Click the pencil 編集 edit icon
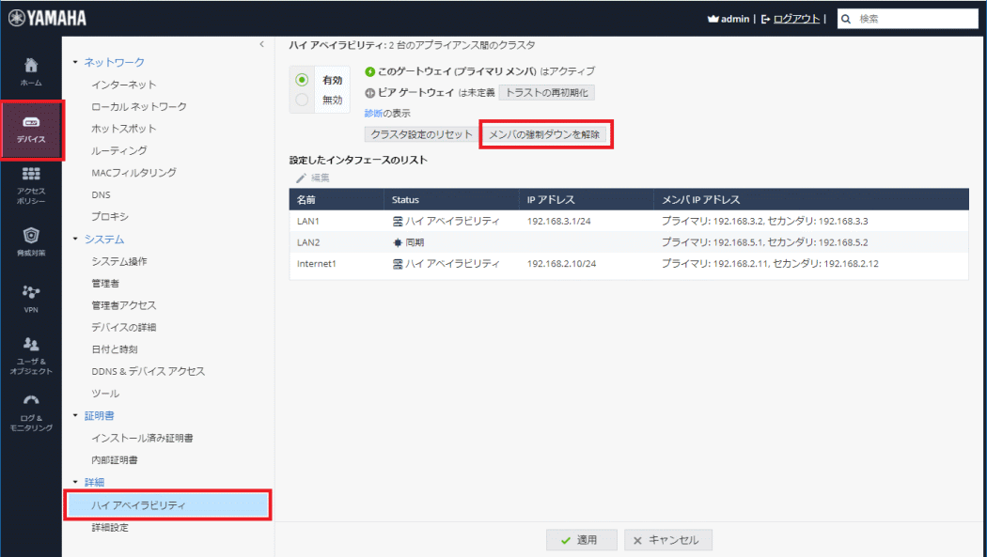 (x=302, y=178)
